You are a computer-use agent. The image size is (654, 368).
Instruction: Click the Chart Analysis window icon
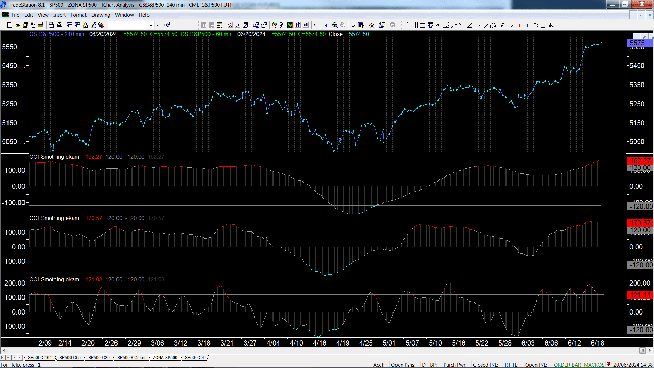click(x=5, y=15)
